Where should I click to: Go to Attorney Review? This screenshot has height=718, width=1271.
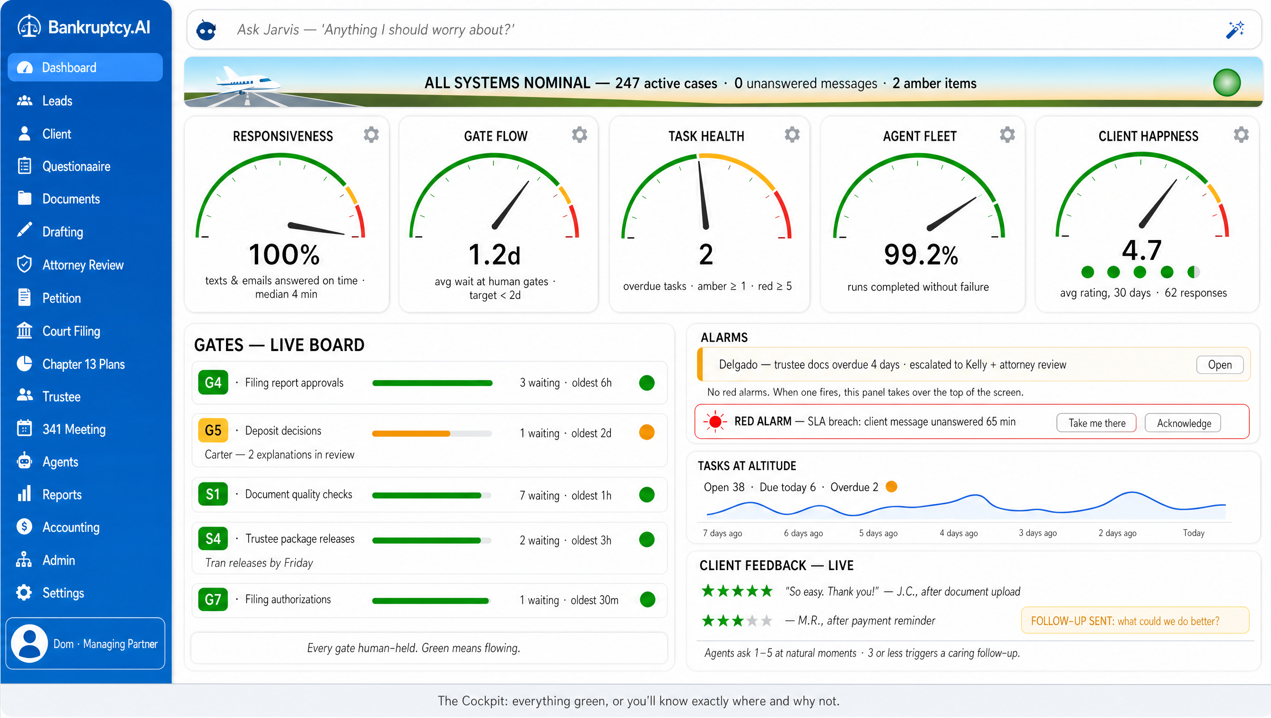tap(86, 265)
